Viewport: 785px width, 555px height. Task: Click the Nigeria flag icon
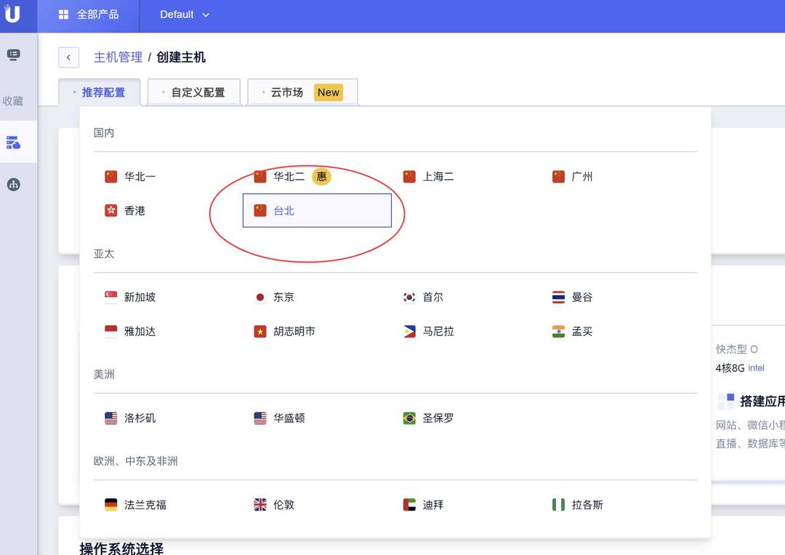558,504
